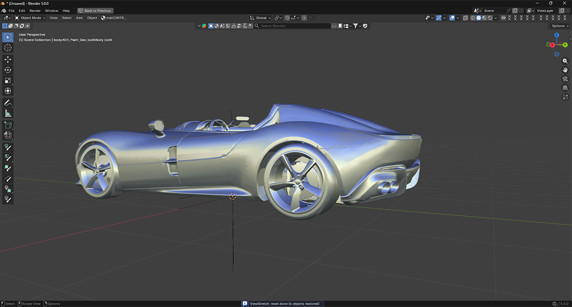Choose the Rotate tool
Image resolution: width=572 pixels, height=307 pixels.
point(8,70)
